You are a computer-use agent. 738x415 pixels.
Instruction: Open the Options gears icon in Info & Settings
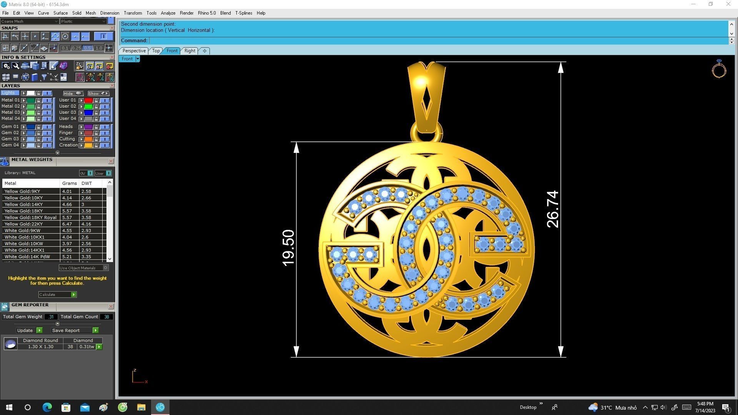(x=6, y=66)
